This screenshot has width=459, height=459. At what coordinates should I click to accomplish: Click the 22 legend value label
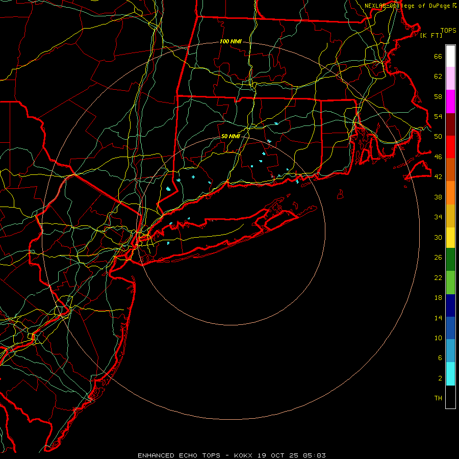tap(438, 277)
